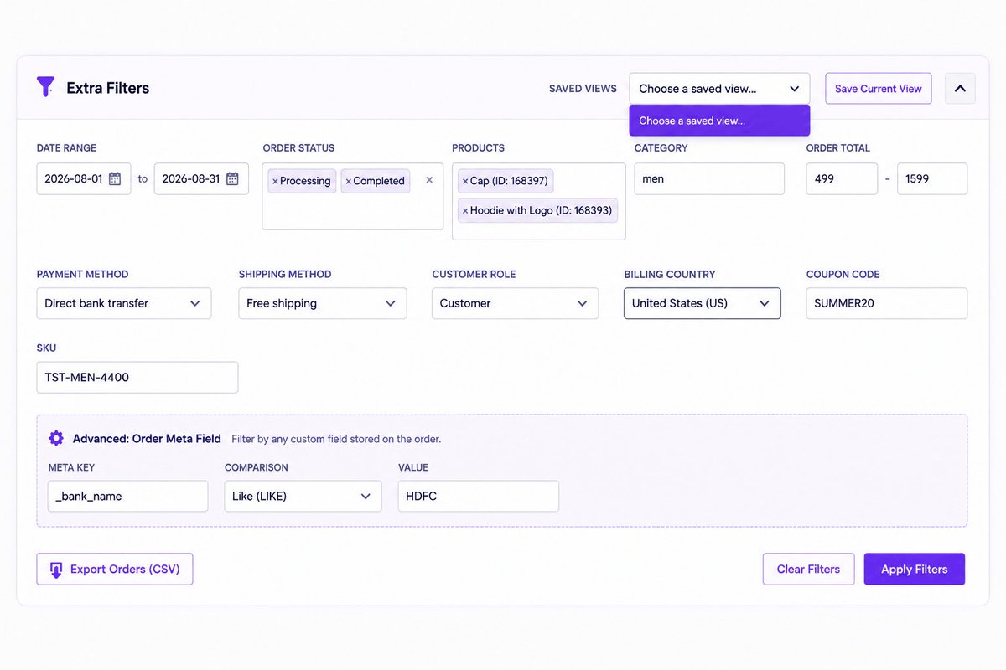Click the DATE RANGE label

point(66,148)
